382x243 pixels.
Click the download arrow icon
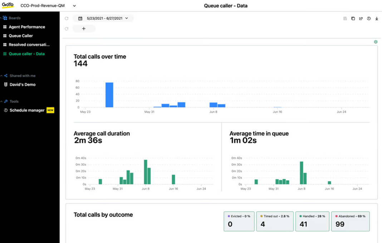[x=377, y=19]
